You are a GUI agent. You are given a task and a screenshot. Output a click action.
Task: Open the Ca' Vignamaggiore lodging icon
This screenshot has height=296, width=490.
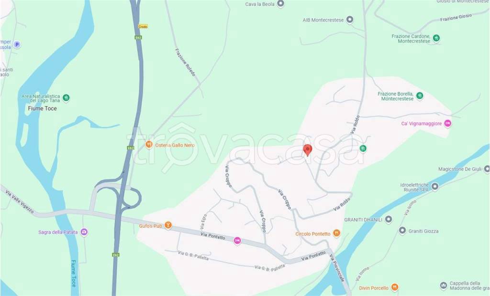[448, 123]
